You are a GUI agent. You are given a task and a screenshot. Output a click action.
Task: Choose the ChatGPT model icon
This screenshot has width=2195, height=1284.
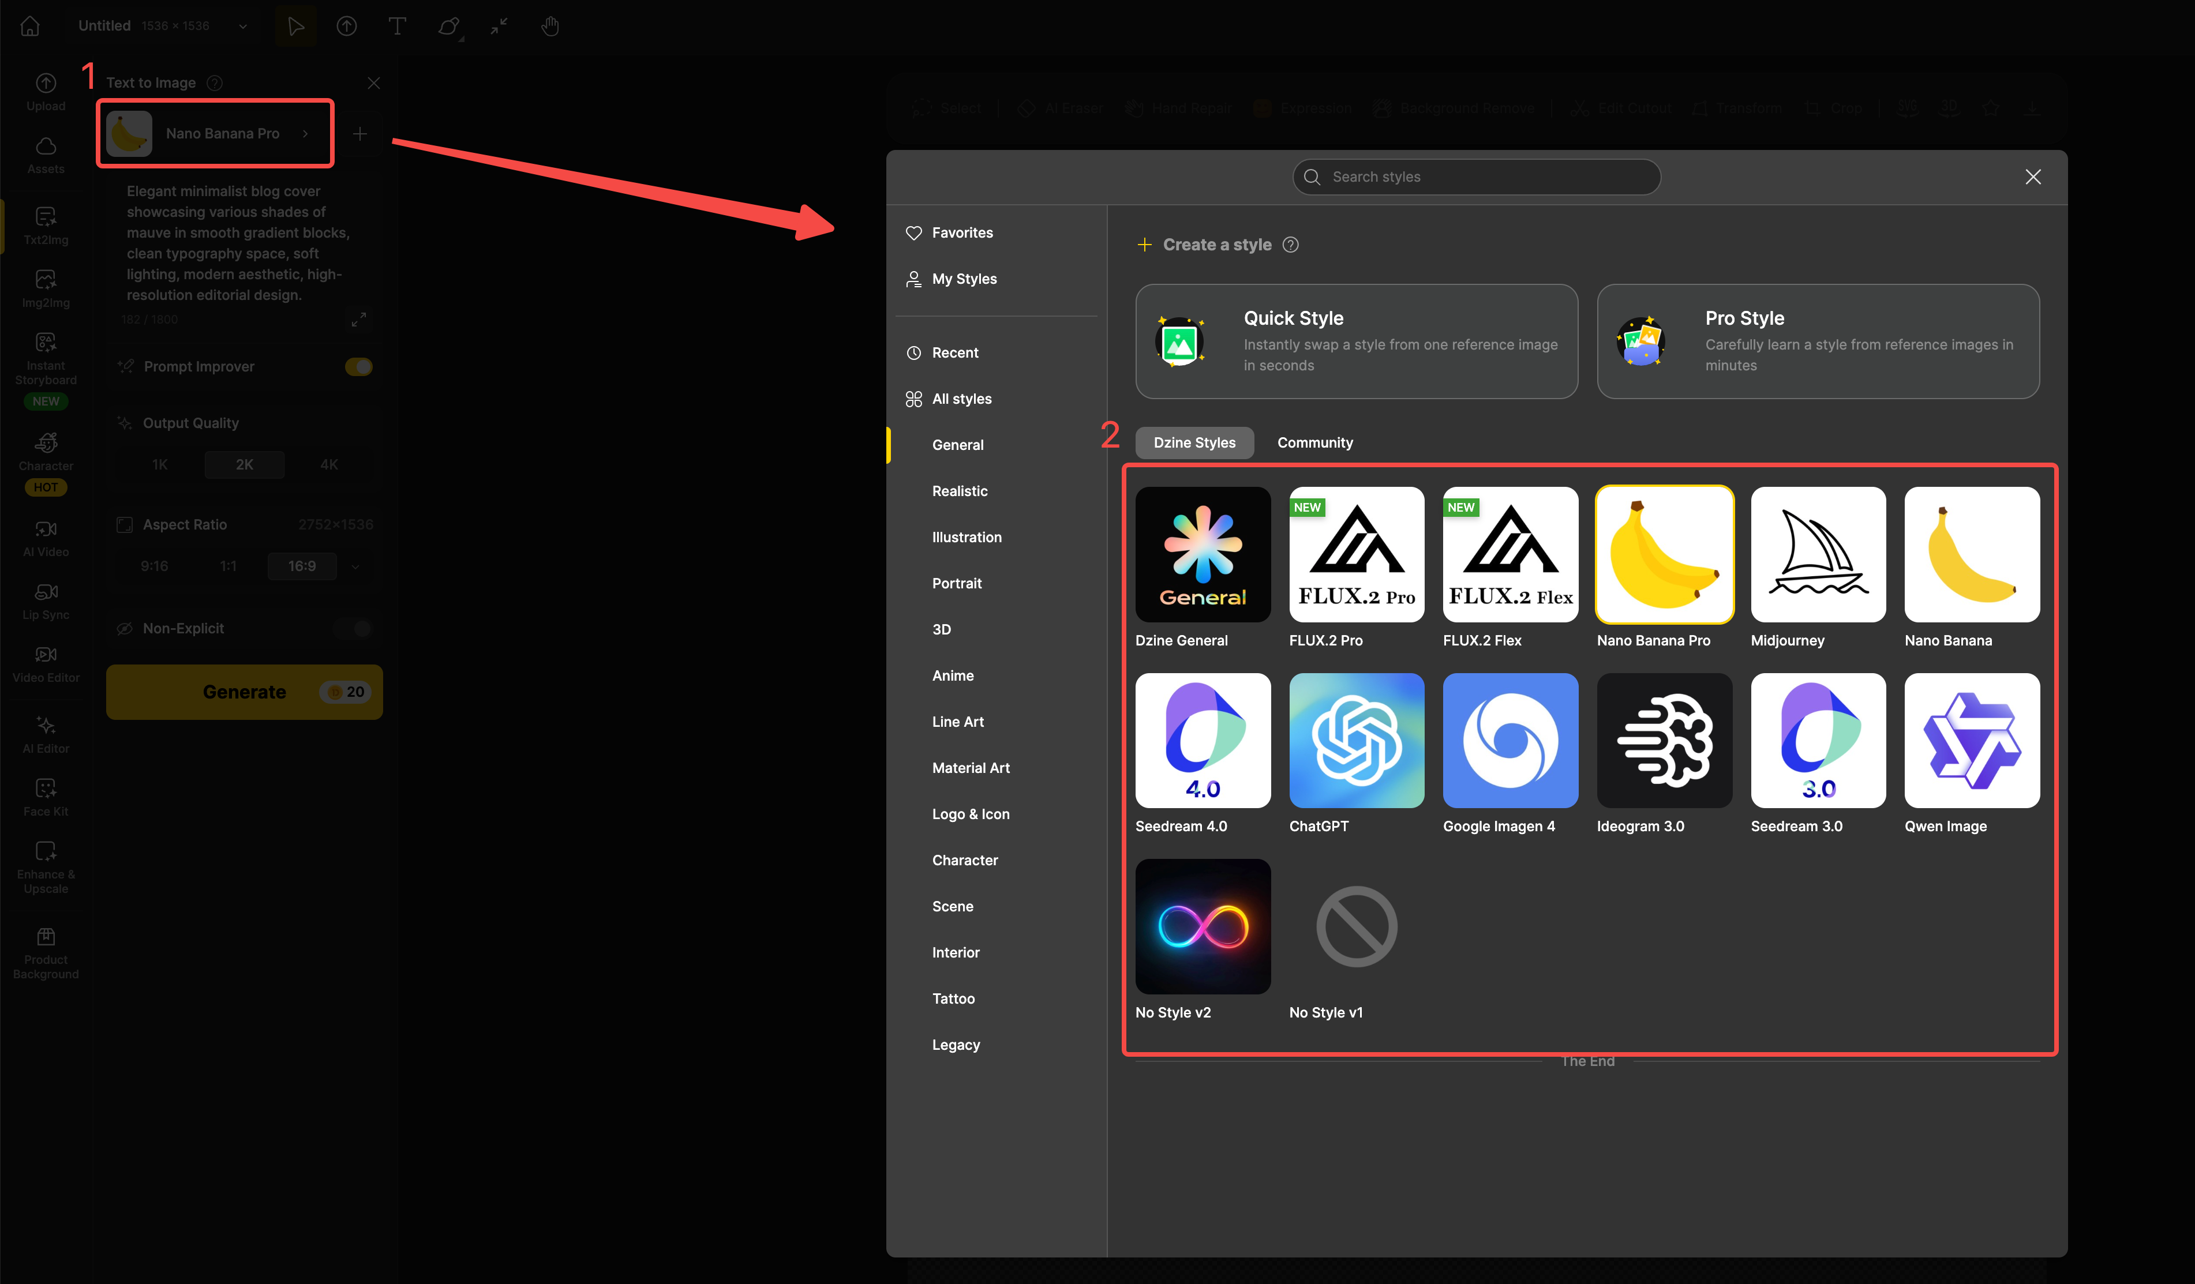[x=1356, y=740]
